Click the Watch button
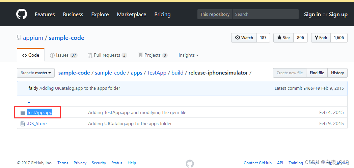 pos(244,38)
